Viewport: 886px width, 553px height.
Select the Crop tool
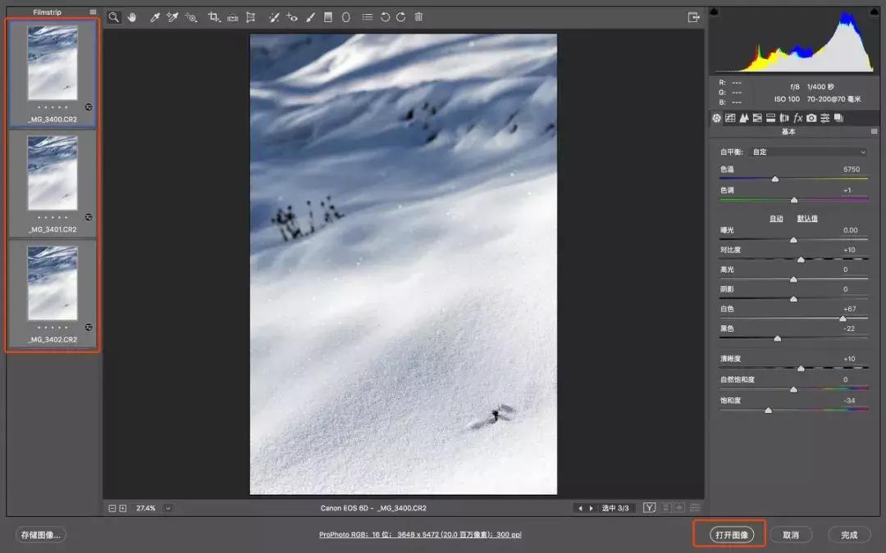coord(214,17)
